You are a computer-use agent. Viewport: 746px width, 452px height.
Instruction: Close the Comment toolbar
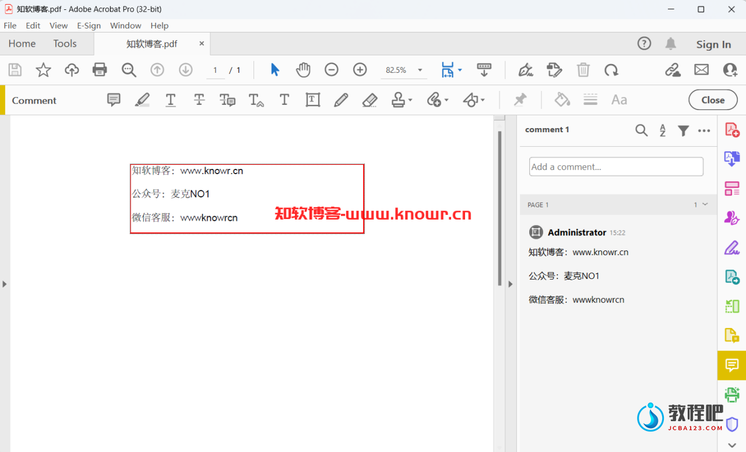[713, 100]
